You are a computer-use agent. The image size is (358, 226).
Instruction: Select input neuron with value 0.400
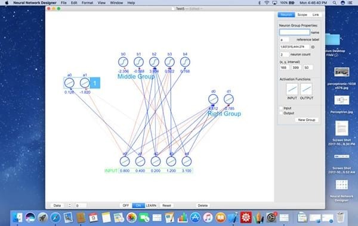pos(140,161)
